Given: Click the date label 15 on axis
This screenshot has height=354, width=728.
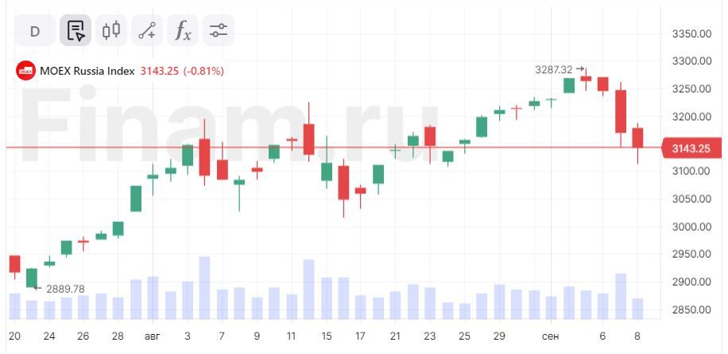Looking at the screenshot, I should (327, 336).
